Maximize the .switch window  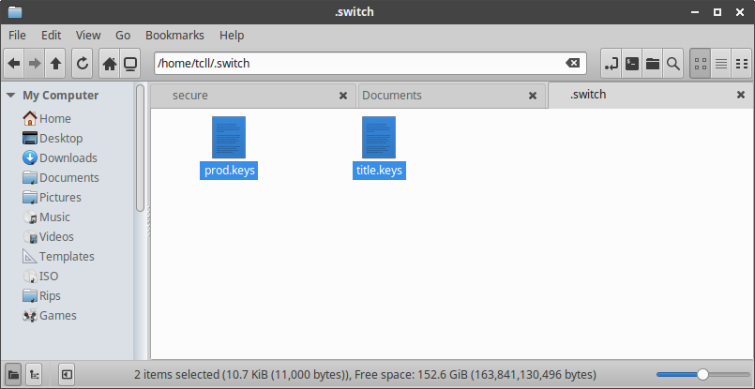[x=717, y=12]
